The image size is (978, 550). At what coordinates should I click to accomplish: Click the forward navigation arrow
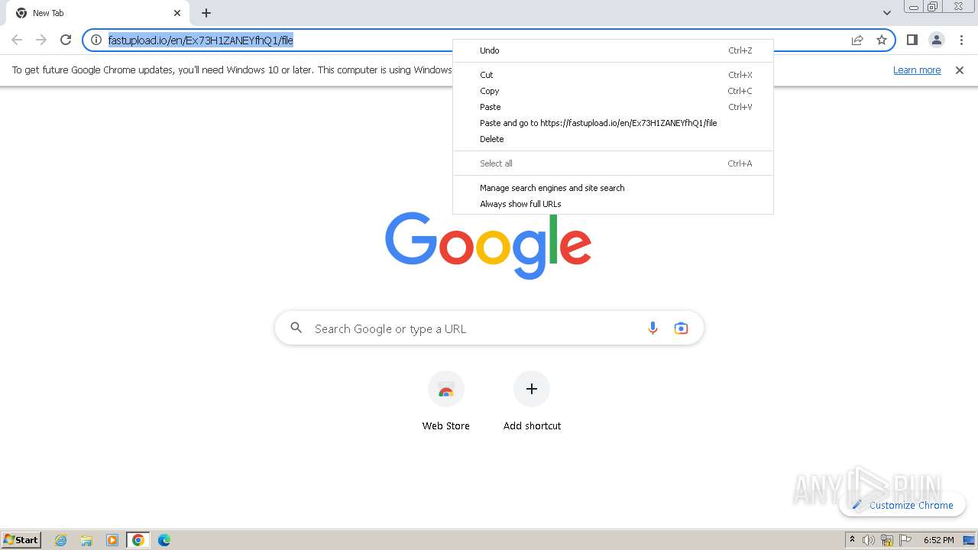pyautogui.click(x=41, y=40)
